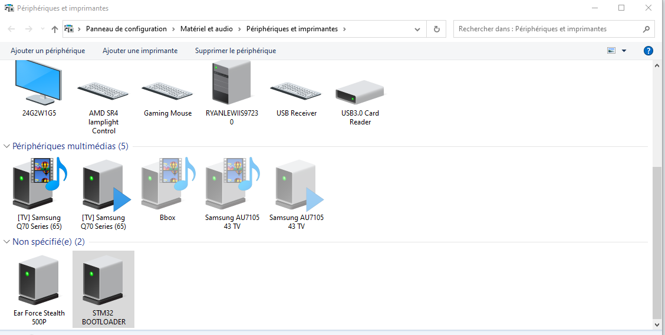This screenshot has height=335, width=665.
Task: Select the Bbox media device icon
Action: click(167, 183)
